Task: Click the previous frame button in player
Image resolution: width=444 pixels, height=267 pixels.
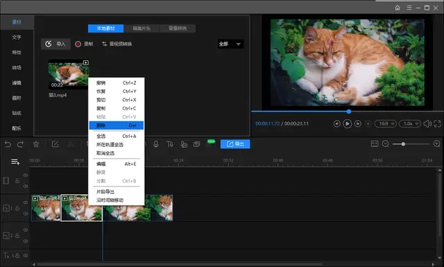Action: pos(336,123)
